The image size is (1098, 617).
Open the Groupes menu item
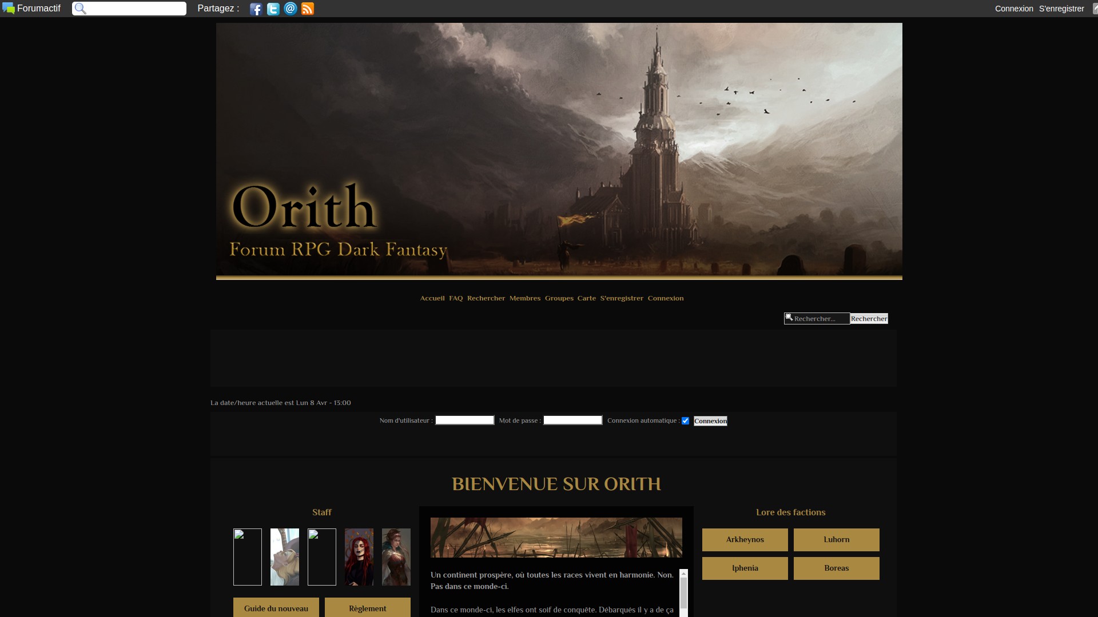click(559, 298)
